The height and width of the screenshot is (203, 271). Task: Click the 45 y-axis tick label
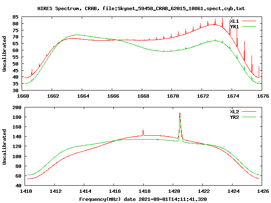(x=15, y=71)
